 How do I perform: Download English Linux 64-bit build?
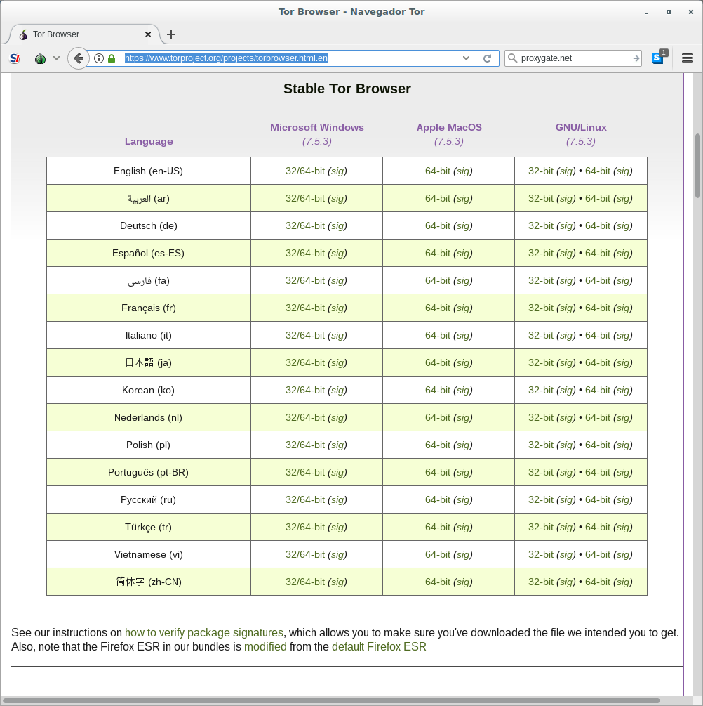[x=598, y=171]
